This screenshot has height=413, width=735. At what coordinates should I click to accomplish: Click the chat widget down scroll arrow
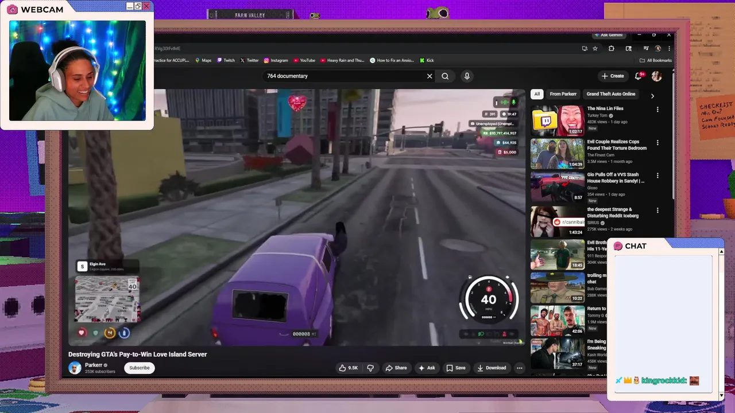tap(721, 395)
